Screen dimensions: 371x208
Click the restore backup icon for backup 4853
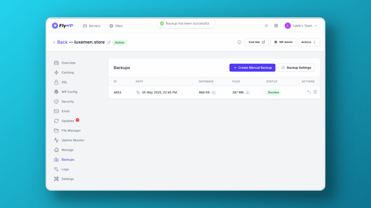coord(309,92)
